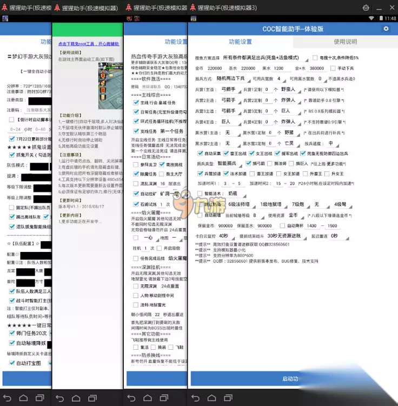Image resolution: width=398 pixels, height=406 pixels.
Task: Tap back button in 梦幻手游 window
Action: pyautogui.click(x=7, y=398)
